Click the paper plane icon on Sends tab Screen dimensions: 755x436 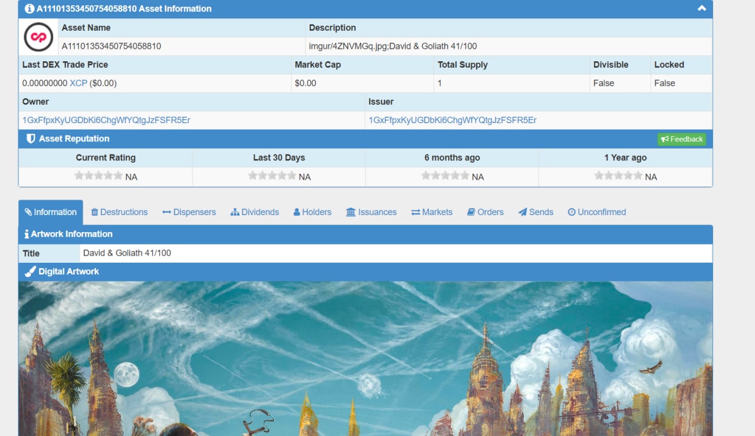pyautogui.click(x=523, y=212)
